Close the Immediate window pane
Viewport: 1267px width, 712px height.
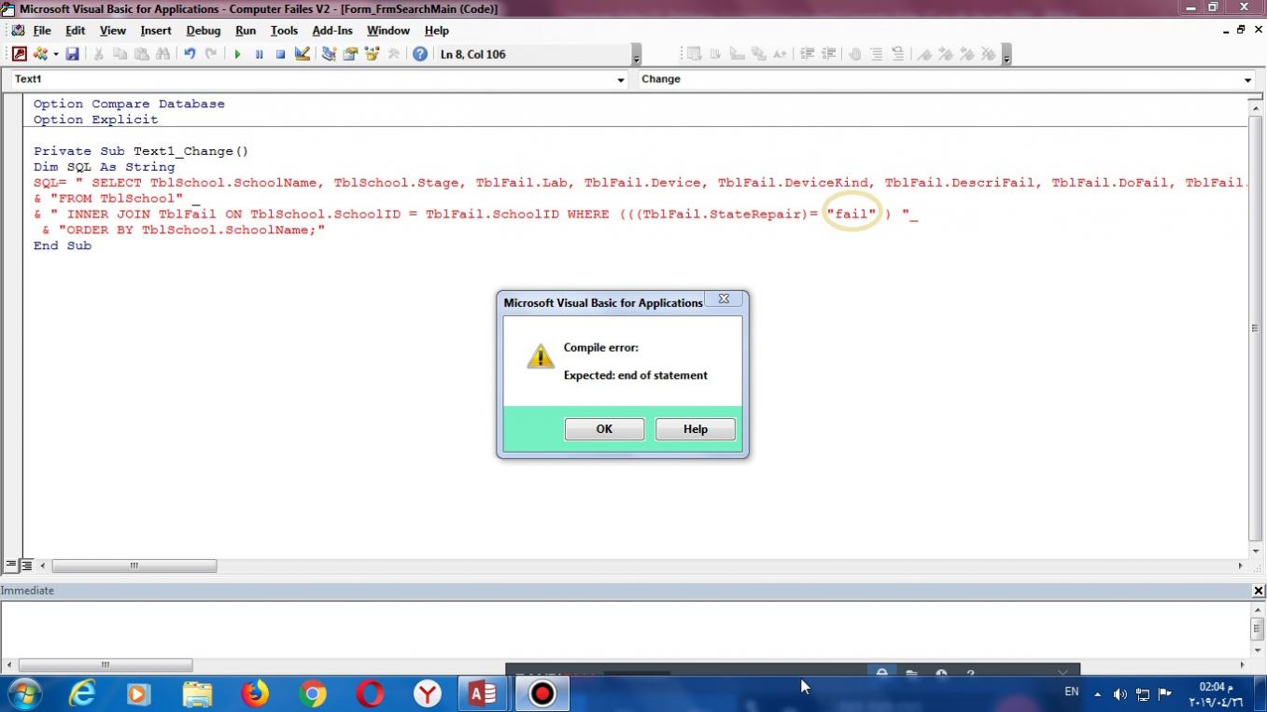[1259, 591]
